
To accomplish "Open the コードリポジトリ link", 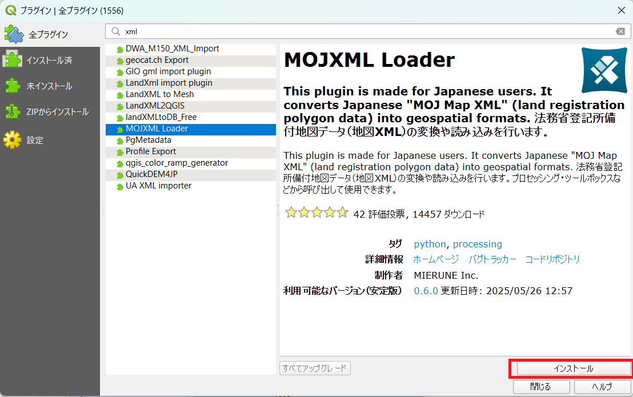I will 552,259.
